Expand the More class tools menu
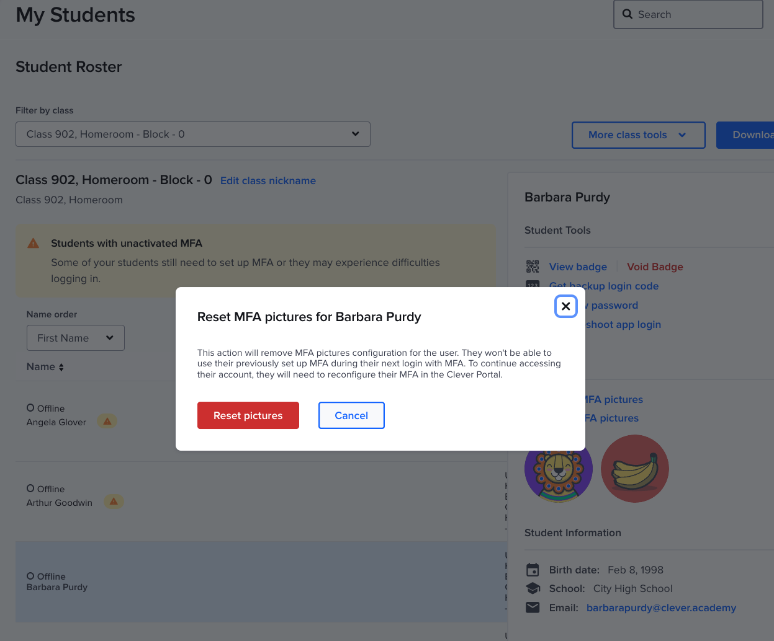774x641 pixels. pos(638,135)
